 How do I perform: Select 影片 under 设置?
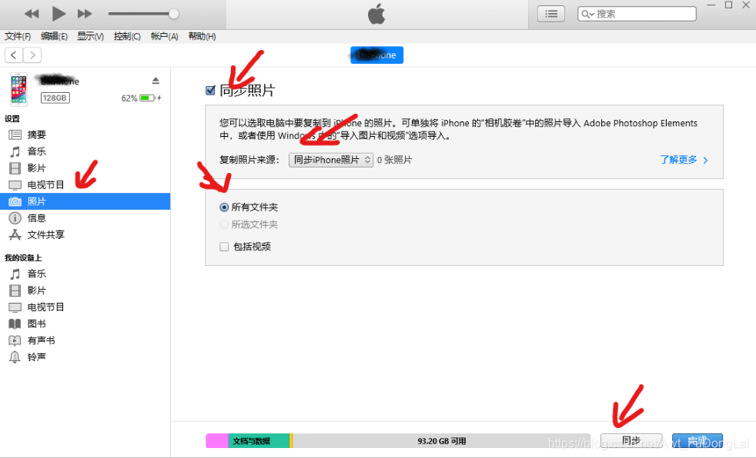(x=85, y=168)
